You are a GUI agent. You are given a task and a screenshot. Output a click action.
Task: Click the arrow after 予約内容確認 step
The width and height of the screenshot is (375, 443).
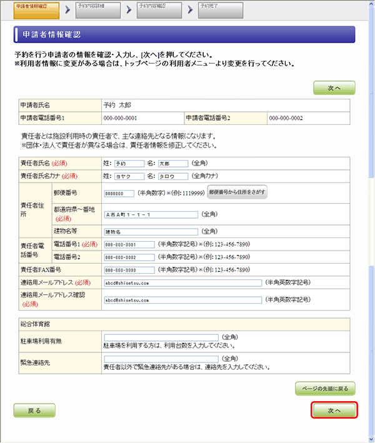click(x=190, y=10)
